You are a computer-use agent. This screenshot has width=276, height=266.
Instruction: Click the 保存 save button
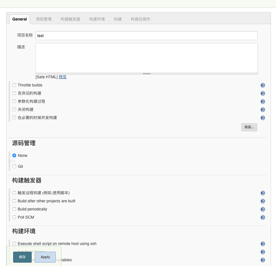tap(22, 257)
